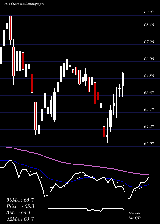Click the 66.08 price axis label
The image size is (160, 224).
149,59
